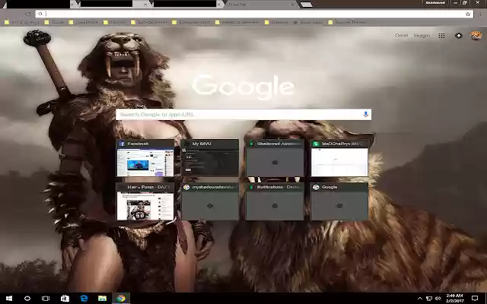Close the second browser tab

[x=145, y=5]
